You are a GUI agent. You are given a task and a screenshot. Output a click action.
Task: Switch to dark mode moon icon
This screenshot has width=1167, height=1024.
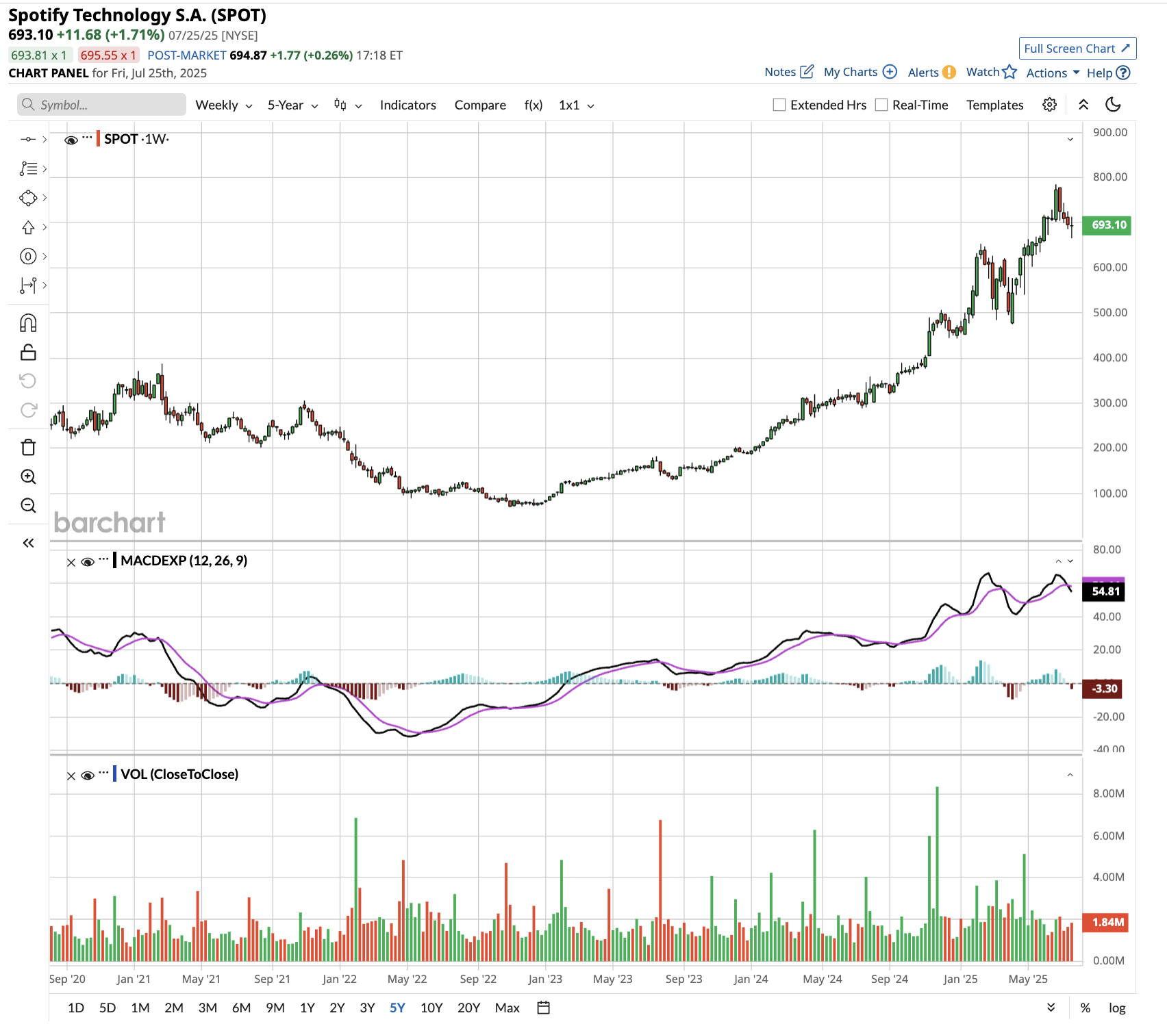[x=1114, y=105]
